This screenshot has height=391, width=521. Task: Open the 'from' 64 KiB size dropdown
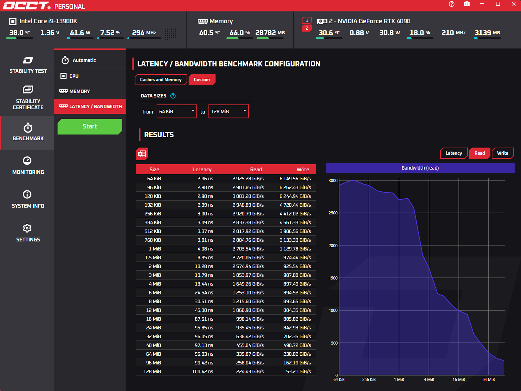[177, 111]
